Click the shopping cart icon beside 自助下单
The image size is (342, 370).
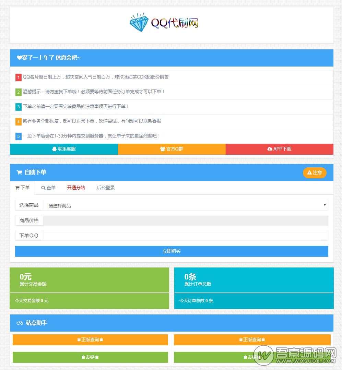19,172
